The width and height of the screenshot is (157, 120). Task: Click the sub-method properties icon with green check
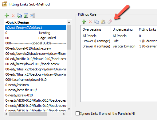coord(26,16)
